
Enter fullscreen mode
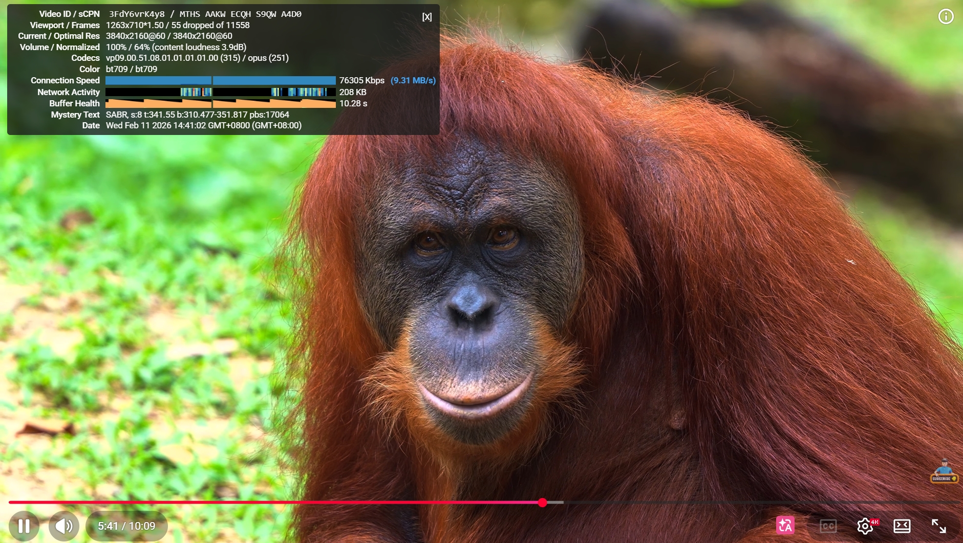click(x=939, y=526)
